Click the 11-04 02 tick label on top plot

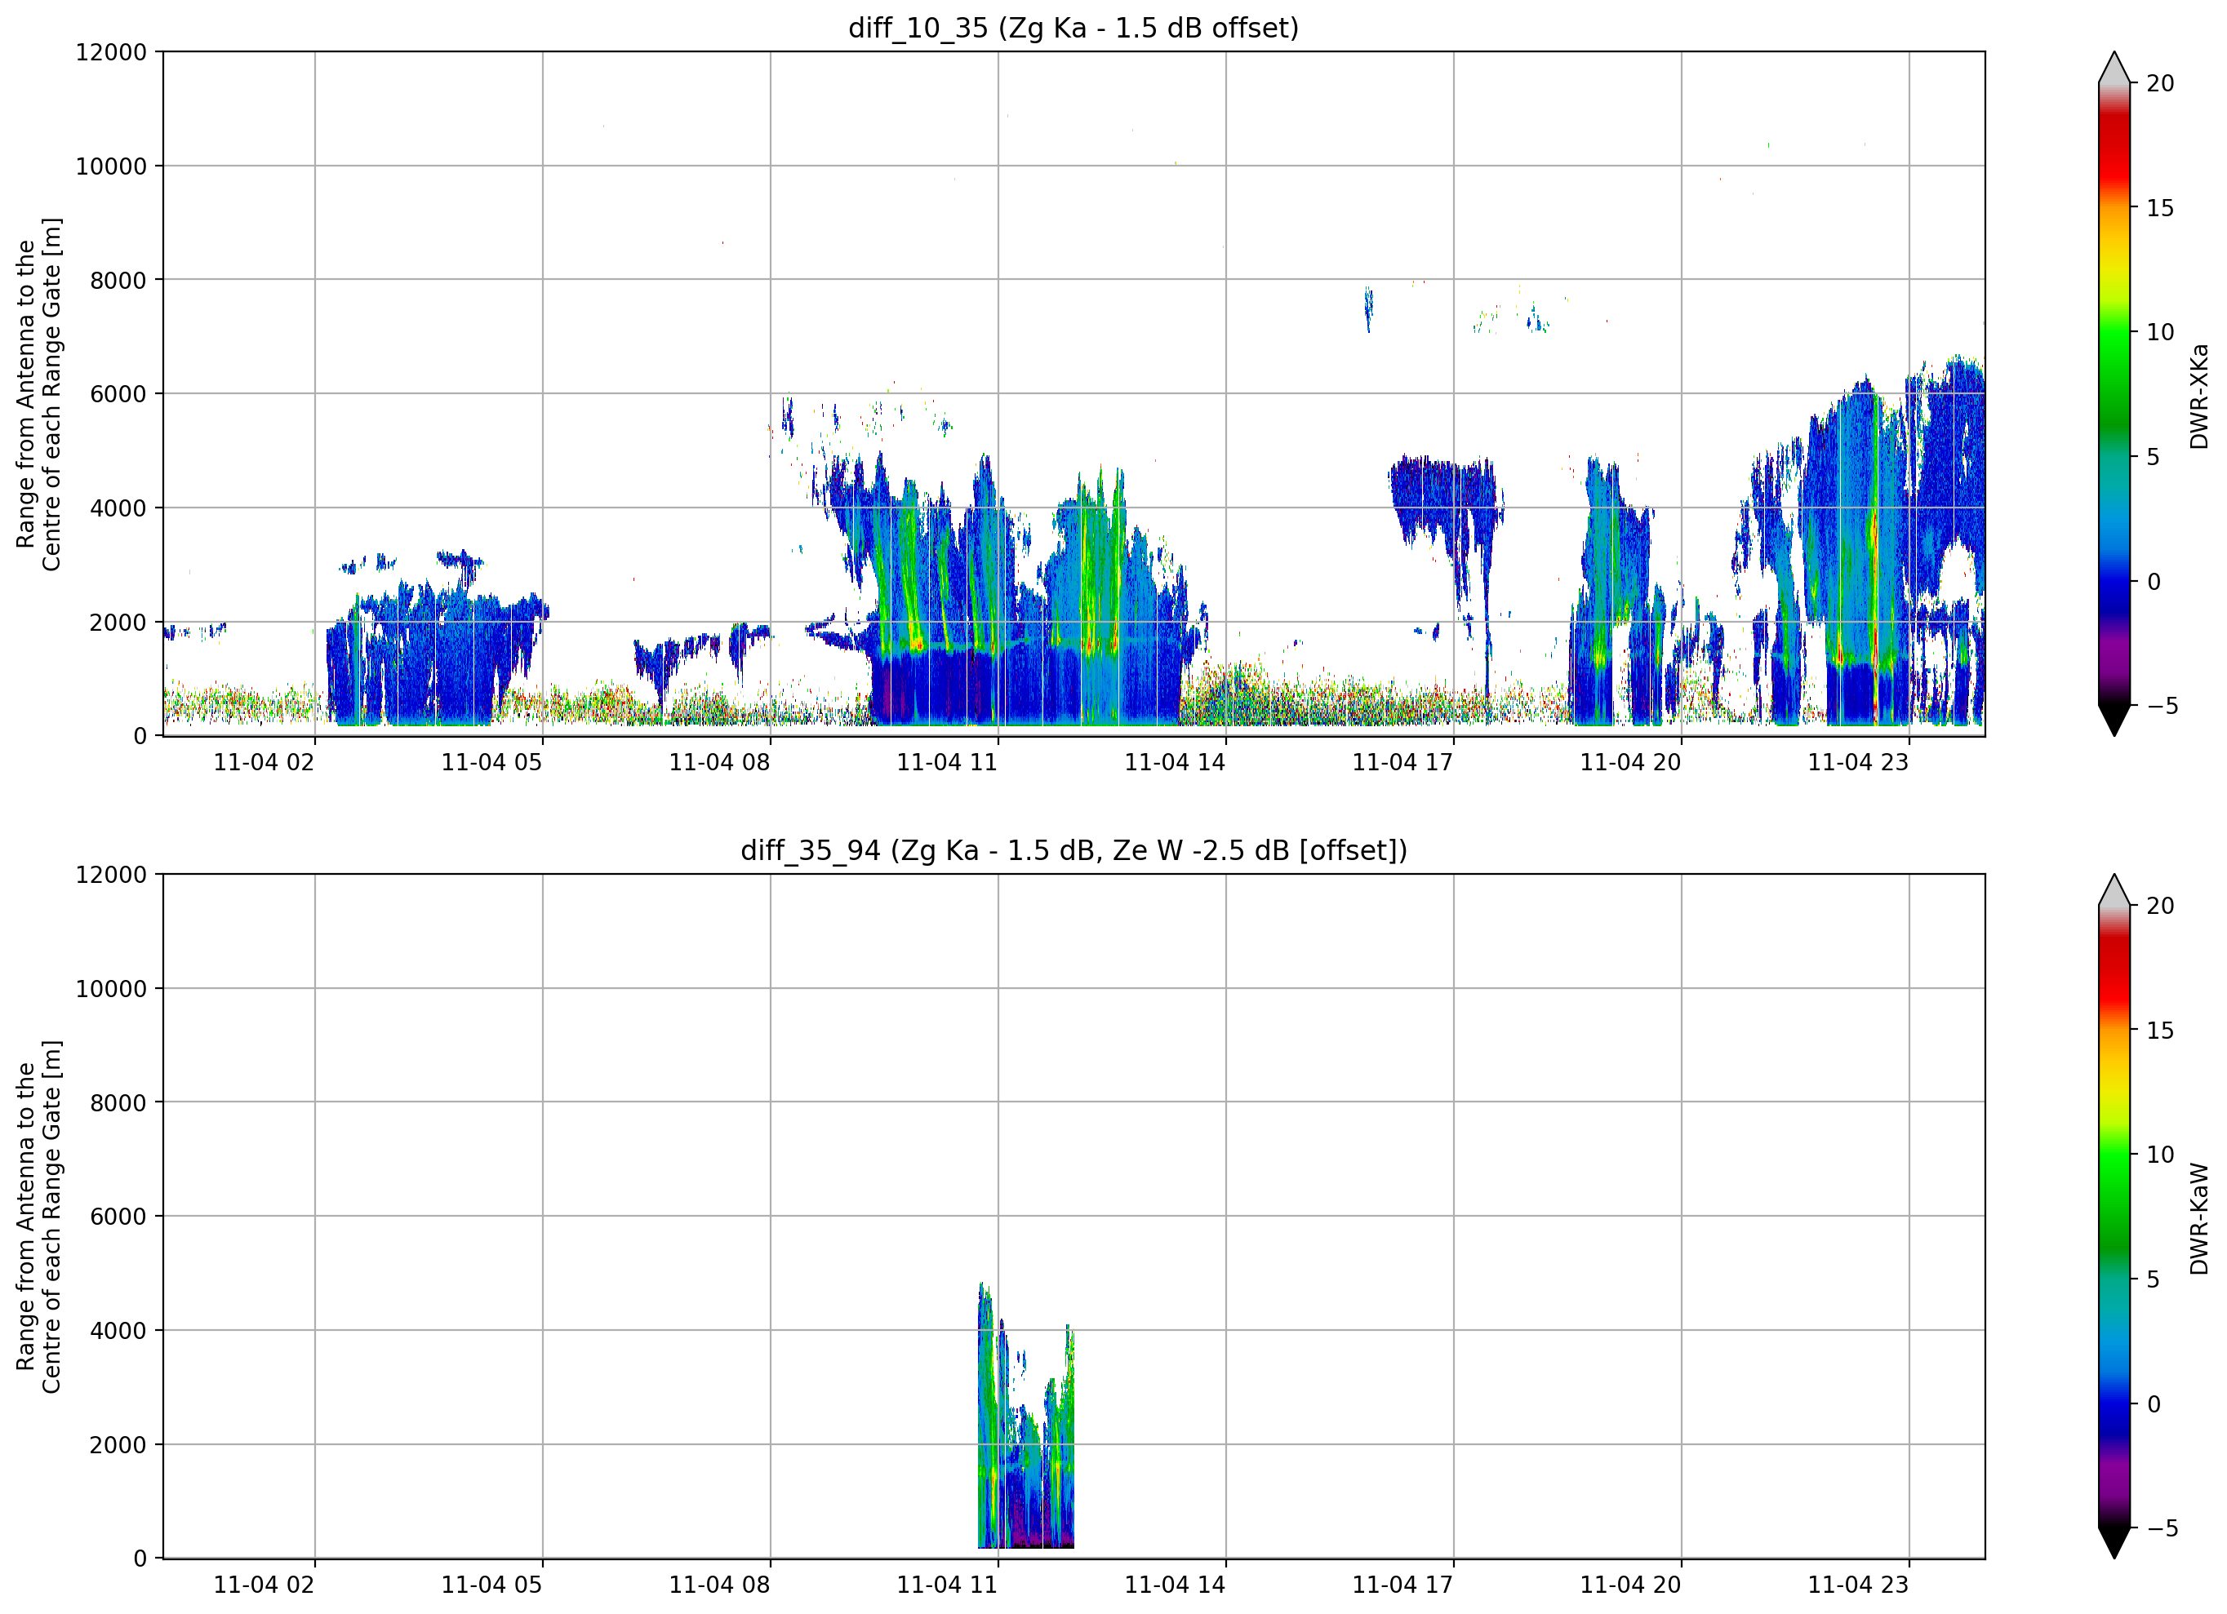[263, 762]
